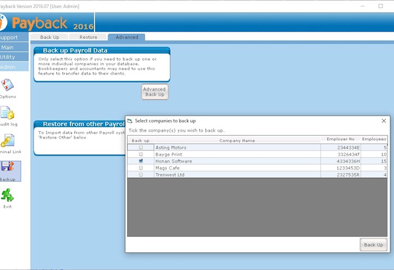Click the Terminal Link key icon
The image size is (394, 270).
[8, 141]
